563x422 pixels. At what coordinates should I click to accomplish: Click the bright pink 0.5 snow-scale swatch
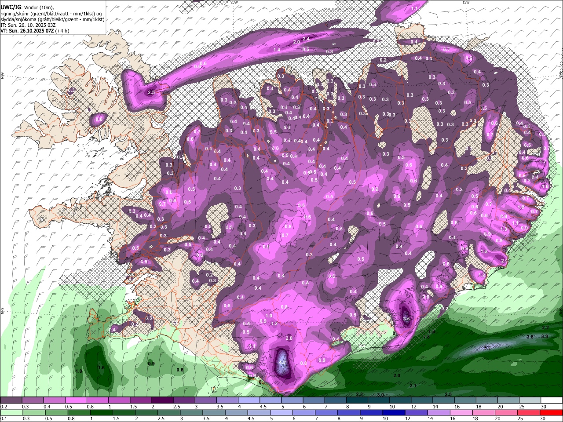point(76,400)
